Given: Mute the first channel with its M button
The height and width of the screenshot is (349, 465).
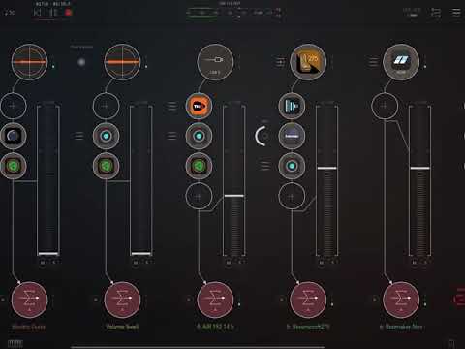Looking at the screenshot, I should (43, 263).
